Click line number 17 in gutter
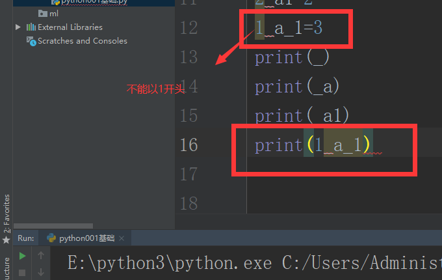The height and width of the screenshot is (280, 442). [x=189, y=174]
